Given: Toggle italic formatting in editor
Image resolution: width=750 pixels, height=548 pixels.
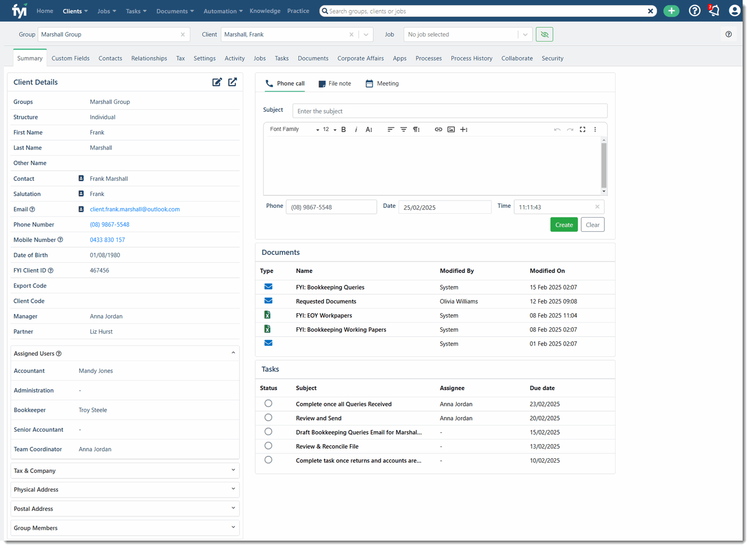Looking at the screenshot, I should coord(356,129).
